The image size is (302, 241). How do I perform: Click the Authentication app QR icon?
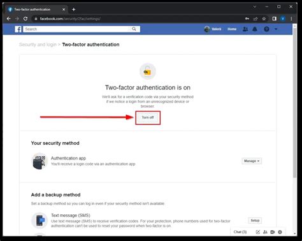(x=40, y=161)
